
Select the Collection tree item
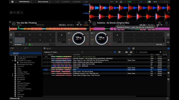point(16,53)
